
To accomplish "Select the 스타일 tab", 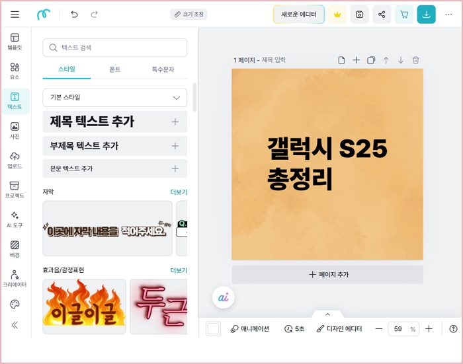I will [67, 69].
